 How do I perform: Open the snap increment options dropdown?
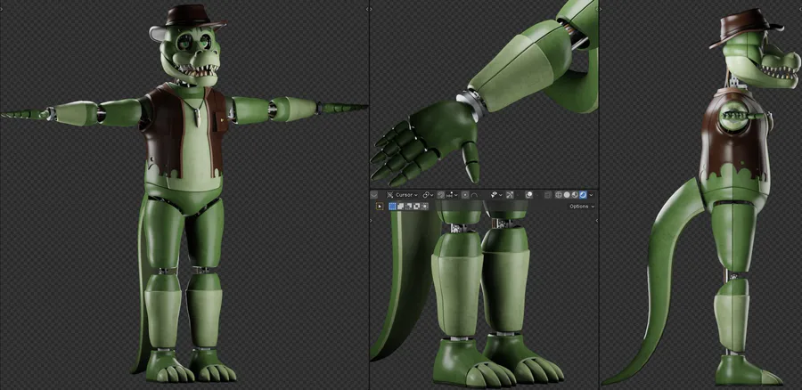coord(452,195)
